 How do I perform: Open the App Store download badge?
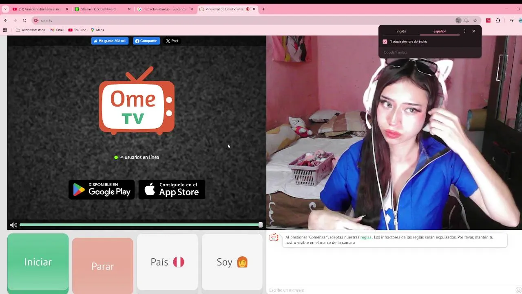pyautogui.click(x=172, y=189)
